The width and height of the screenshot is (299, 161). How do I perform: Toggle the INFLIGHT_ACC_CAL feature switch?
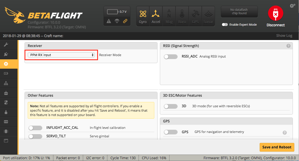point(35,128)
